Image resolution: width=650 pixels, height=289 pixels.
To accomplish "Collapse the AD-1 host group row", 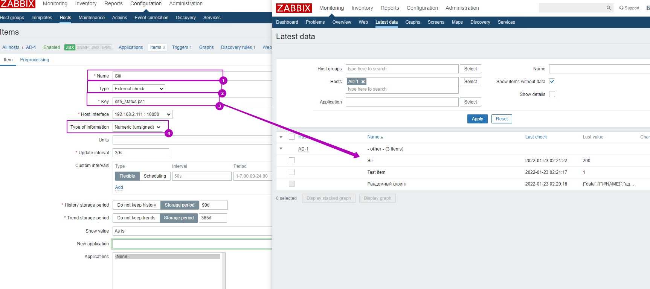I will pos(281,149).
